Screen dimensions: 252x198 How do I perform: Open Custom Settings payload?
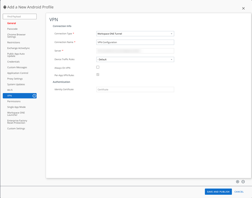tap(16, 129)
